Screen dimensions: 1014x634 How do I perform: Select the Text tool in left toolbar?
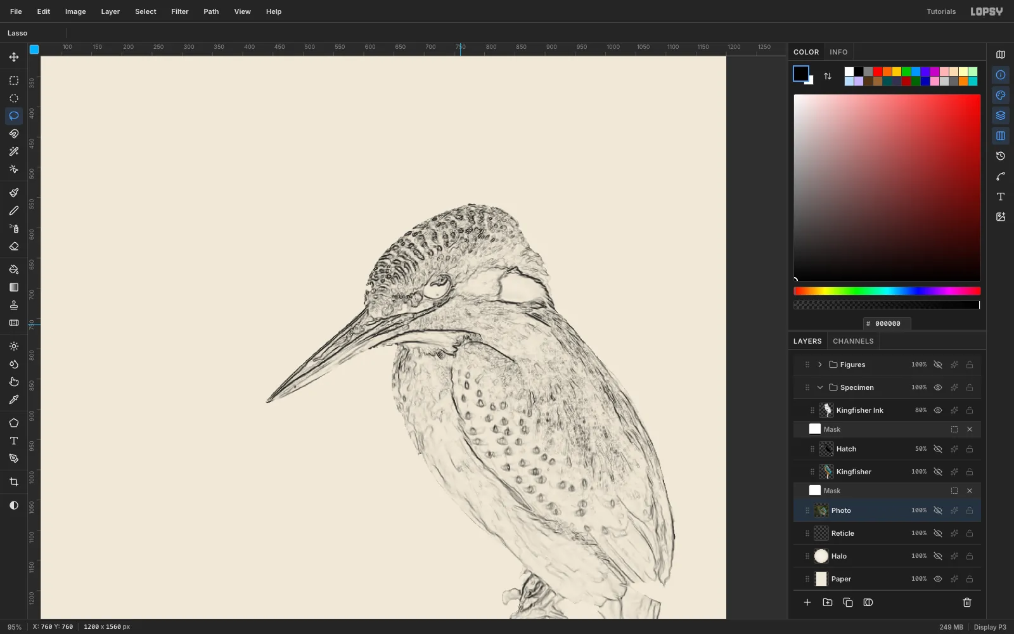[14, 441]
